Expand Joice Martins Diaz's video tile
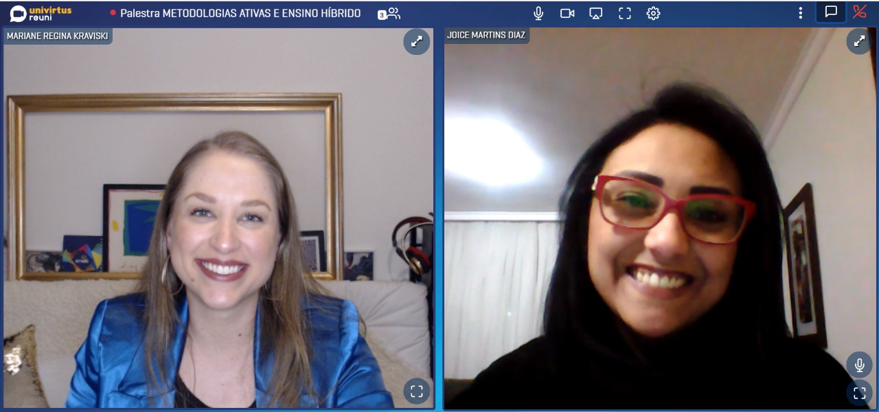 point(859,42)
